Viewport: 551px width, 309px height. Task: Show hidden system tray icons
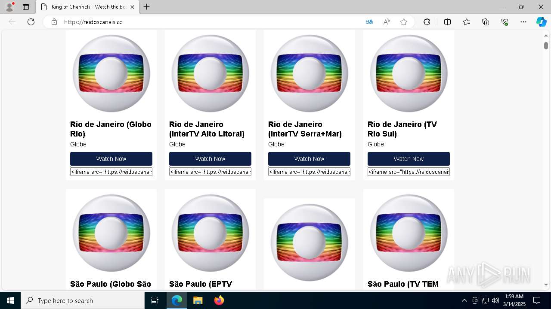(x=464, y=300)
